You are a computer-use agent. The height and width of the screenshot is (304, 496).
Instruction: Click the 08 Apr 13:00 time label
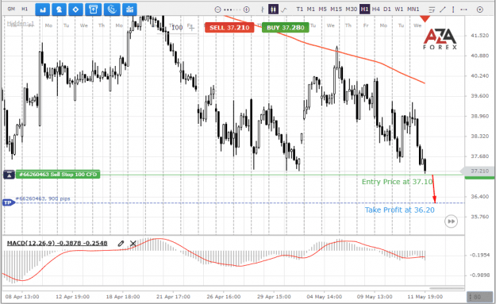[x=22, y=297]
